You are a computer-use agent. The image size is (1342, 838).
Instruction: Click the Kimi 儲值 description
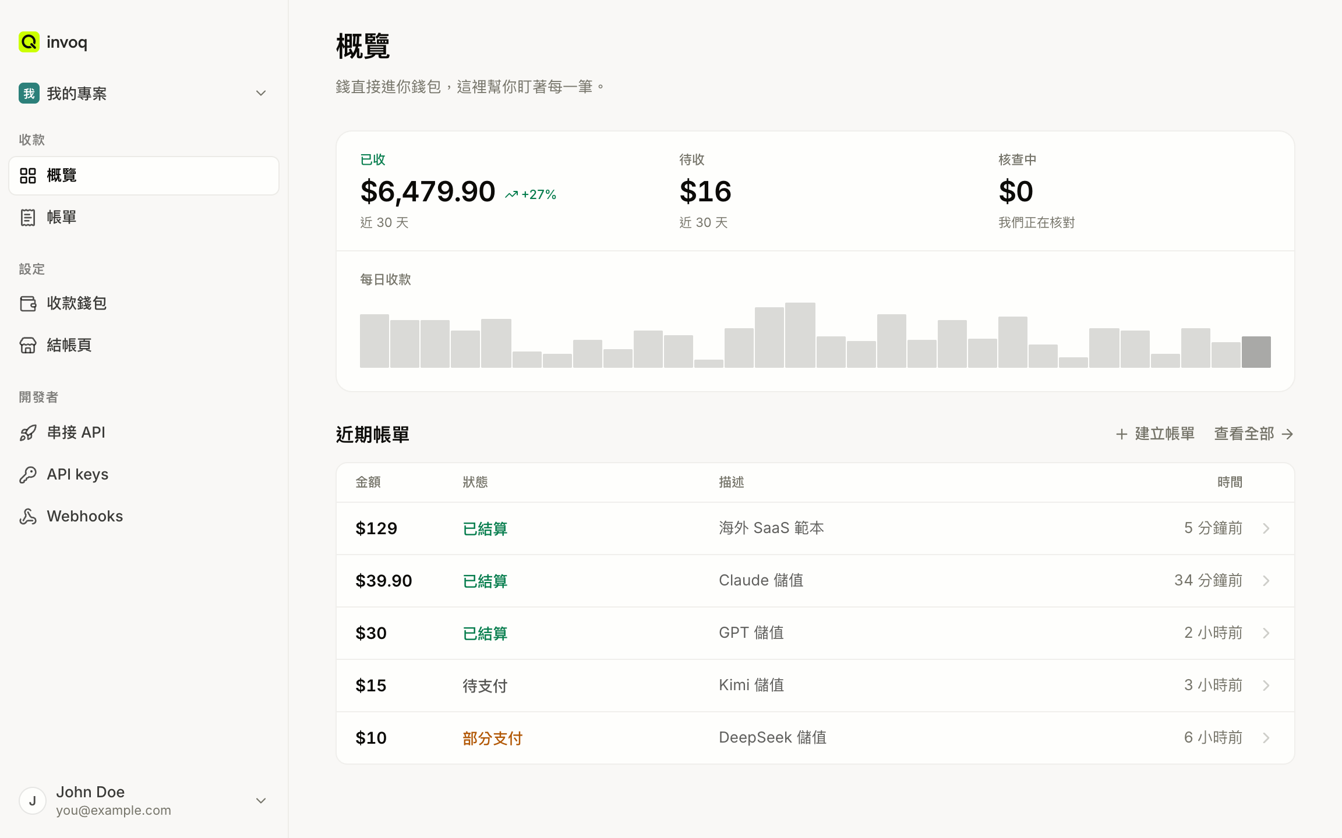coord(751,686)
